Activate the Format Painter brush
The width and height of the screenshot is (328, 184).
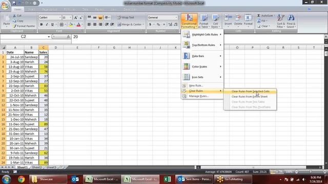14,26
